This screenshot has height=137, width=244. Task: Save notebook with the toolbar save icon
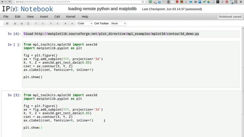point(7,24)
